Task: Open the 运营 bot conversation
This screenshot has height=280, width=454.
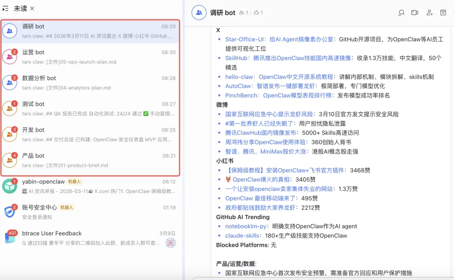Action: [x=90, y=57]
